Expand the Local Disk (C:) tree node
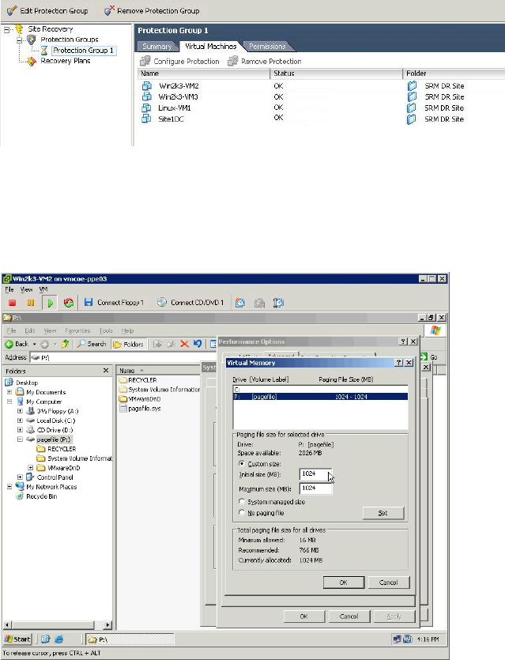 coord(20,421)
